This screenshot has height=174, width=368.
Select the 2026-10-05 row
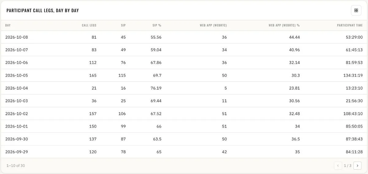(x=184, y=75)
